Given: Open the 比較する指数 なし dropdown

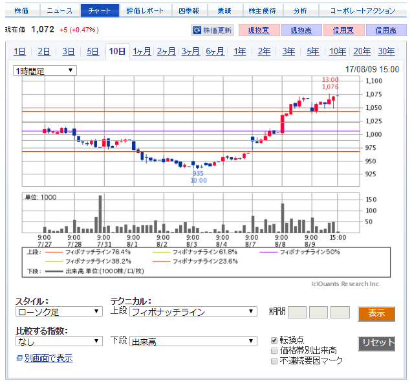Looking at the screenshot, I should point(59,342).
